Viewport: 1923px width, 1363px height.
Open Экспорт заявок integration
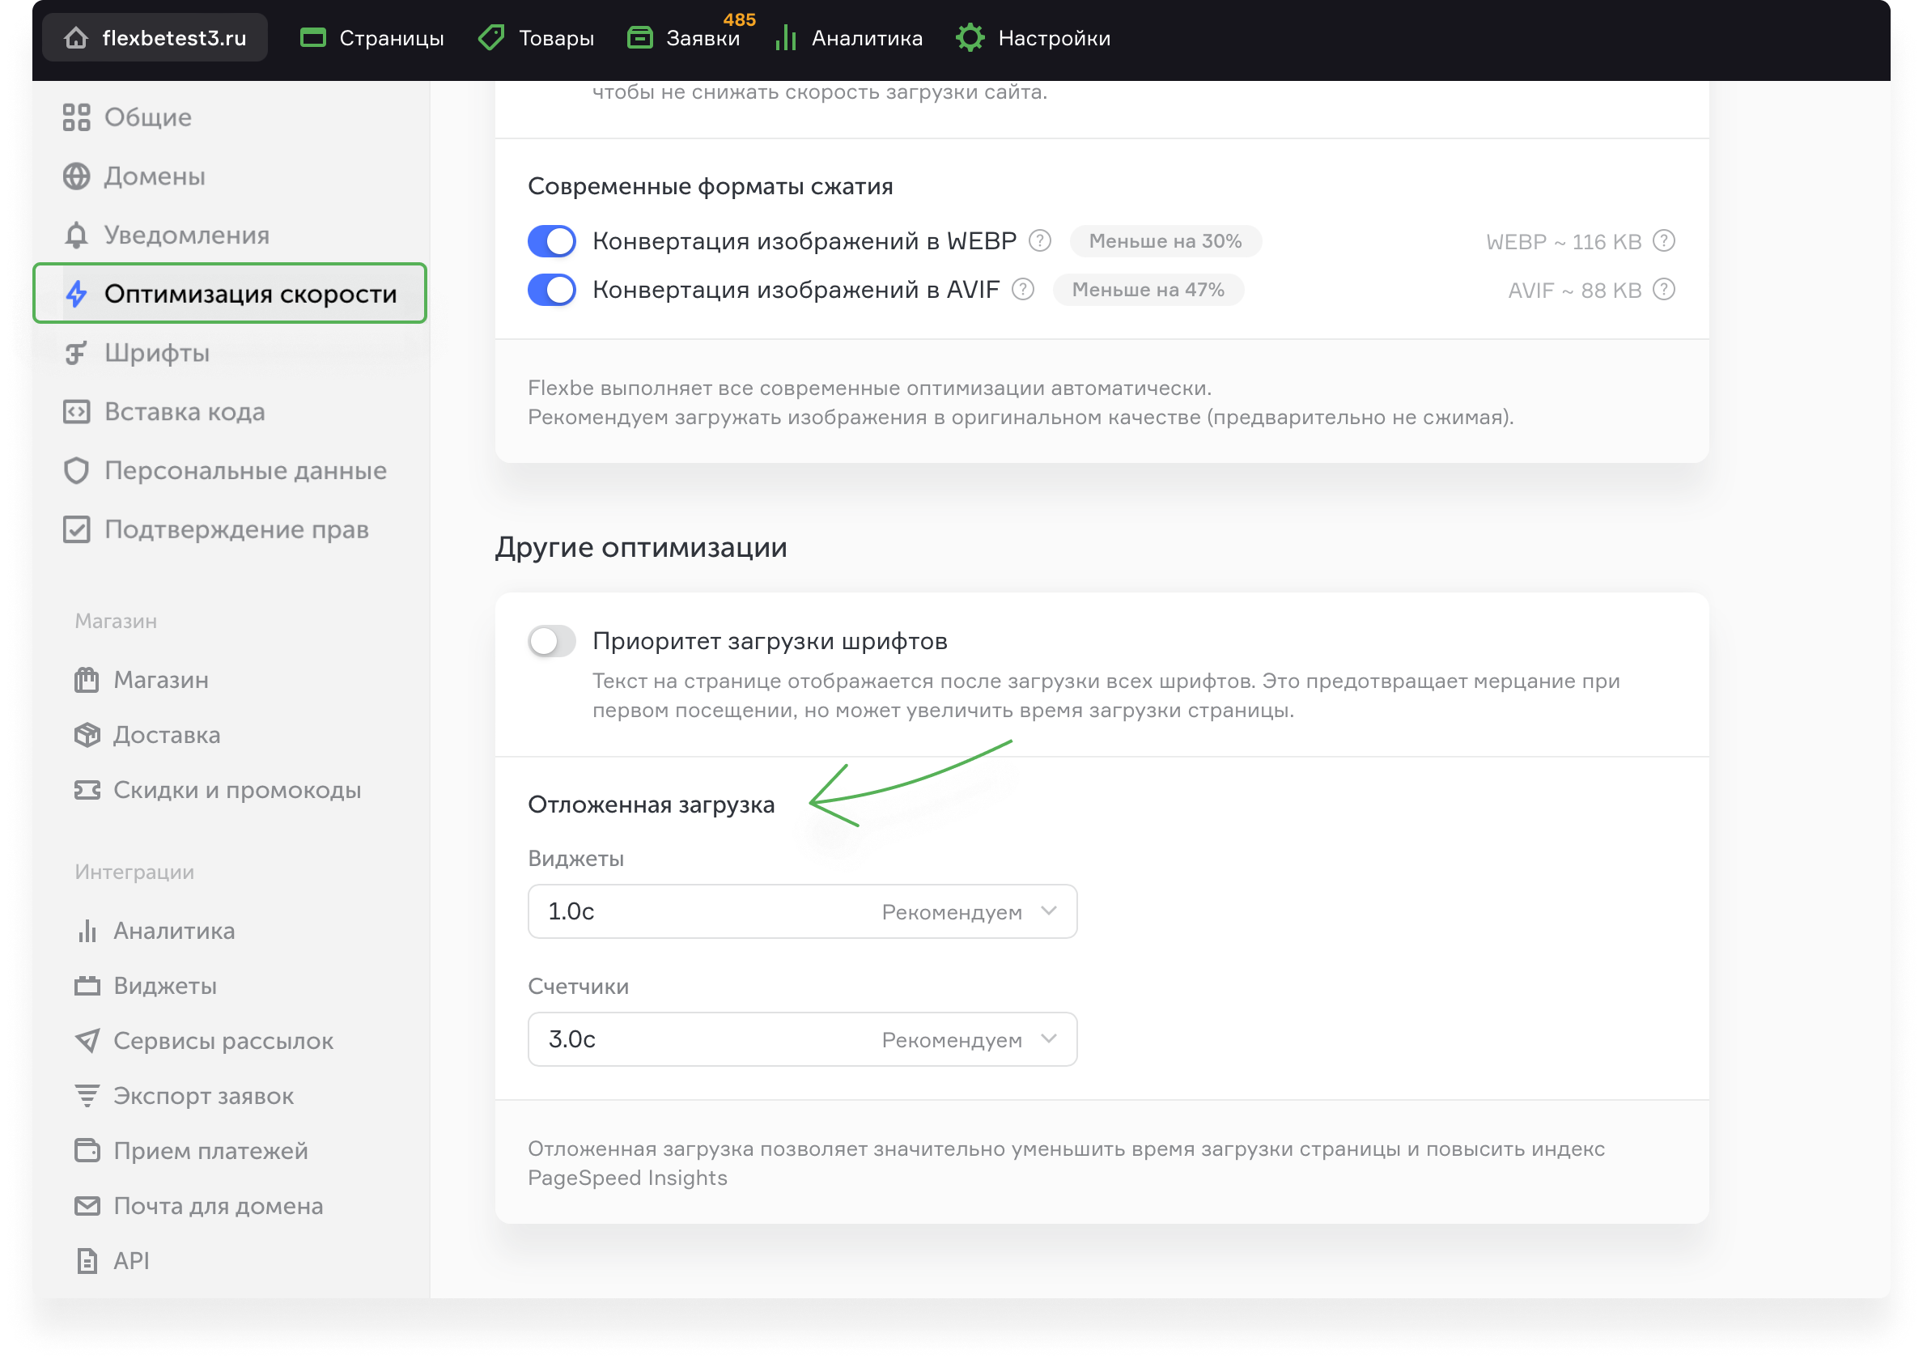click(x=184, y=1096)
